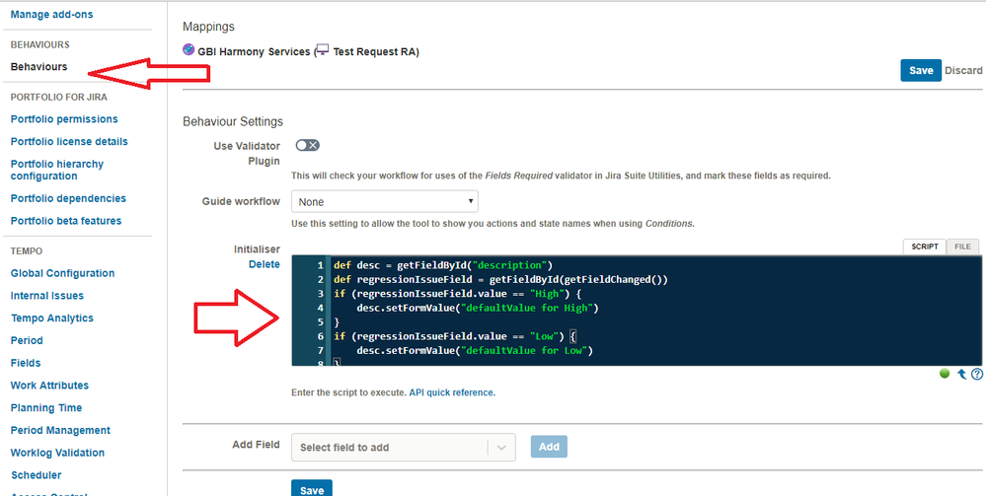Open Portfolio hierarchy configuration
This screenshot has width=986, height=496.
[57, 170]
